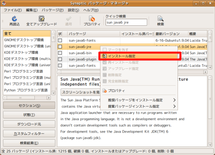This screenshot has width=215, height=155.
Task: Click the 全てアップグレード toolbar icon
Action: [x=41, y=20]
